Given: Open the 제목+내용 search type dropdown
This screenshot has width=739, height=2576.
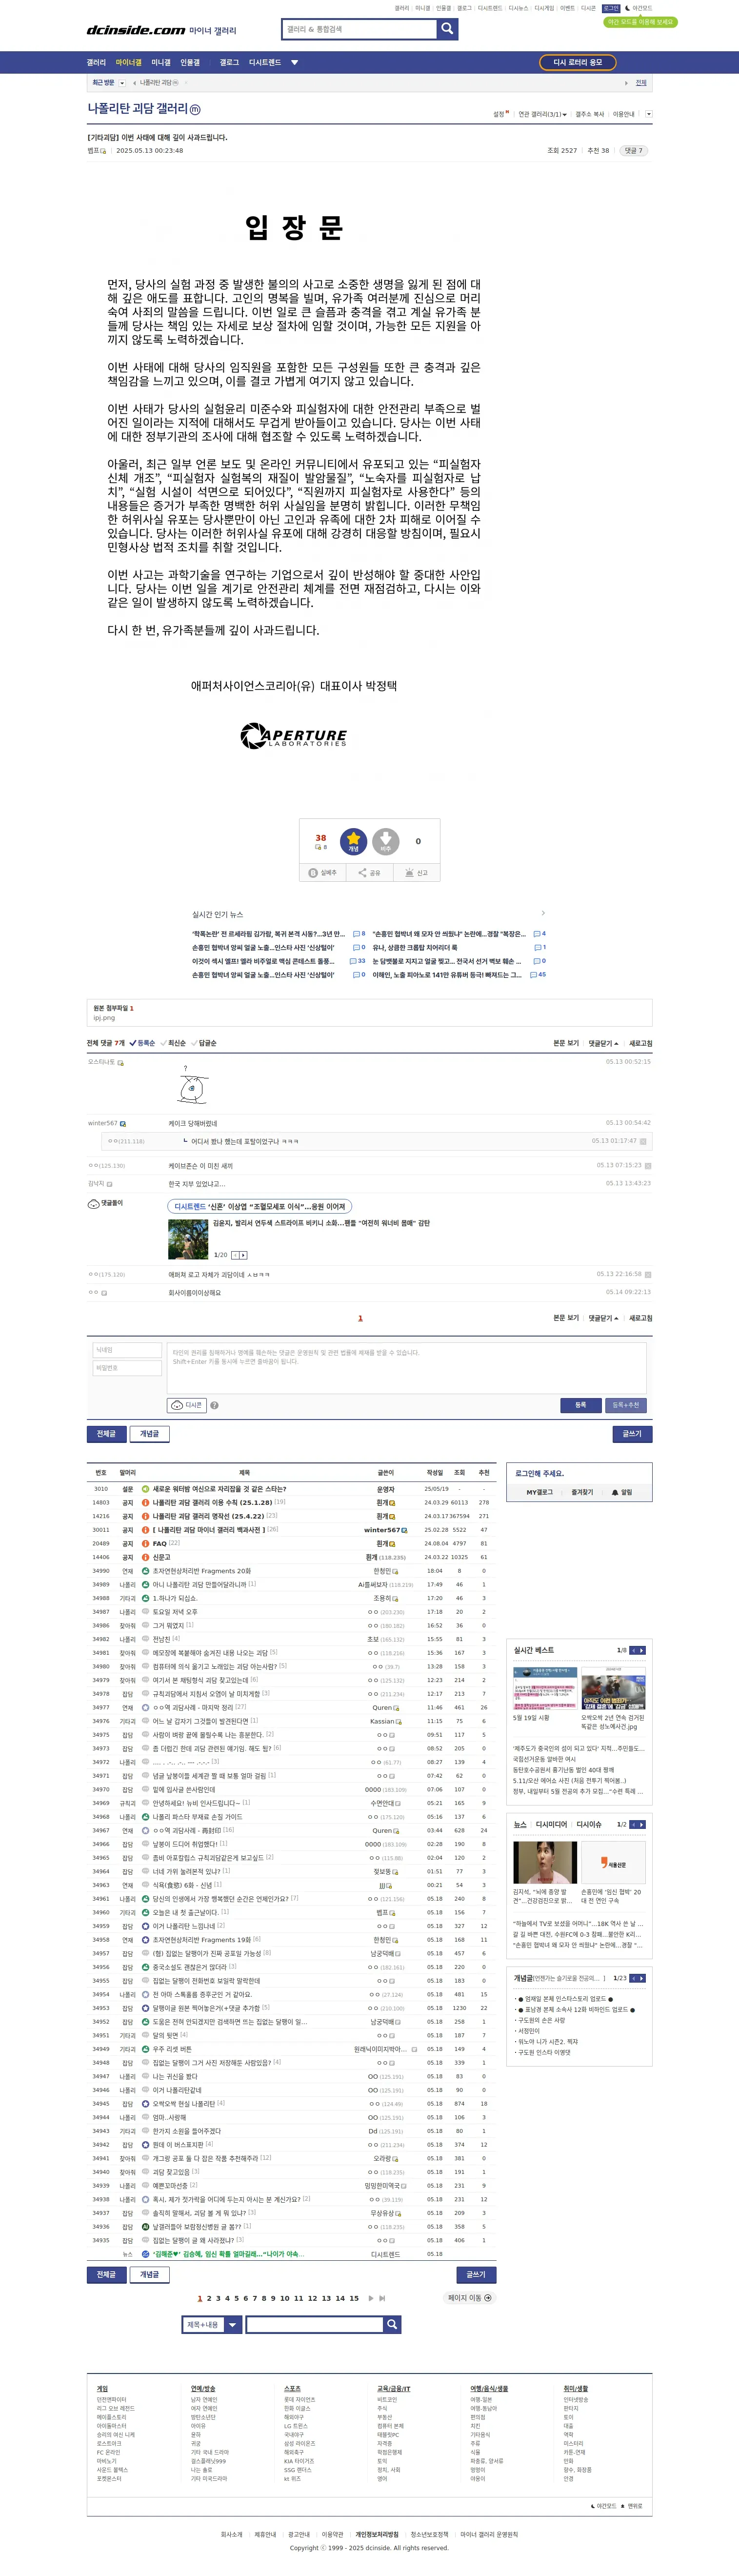Looking at the screenshot, I should point(211,2325).
